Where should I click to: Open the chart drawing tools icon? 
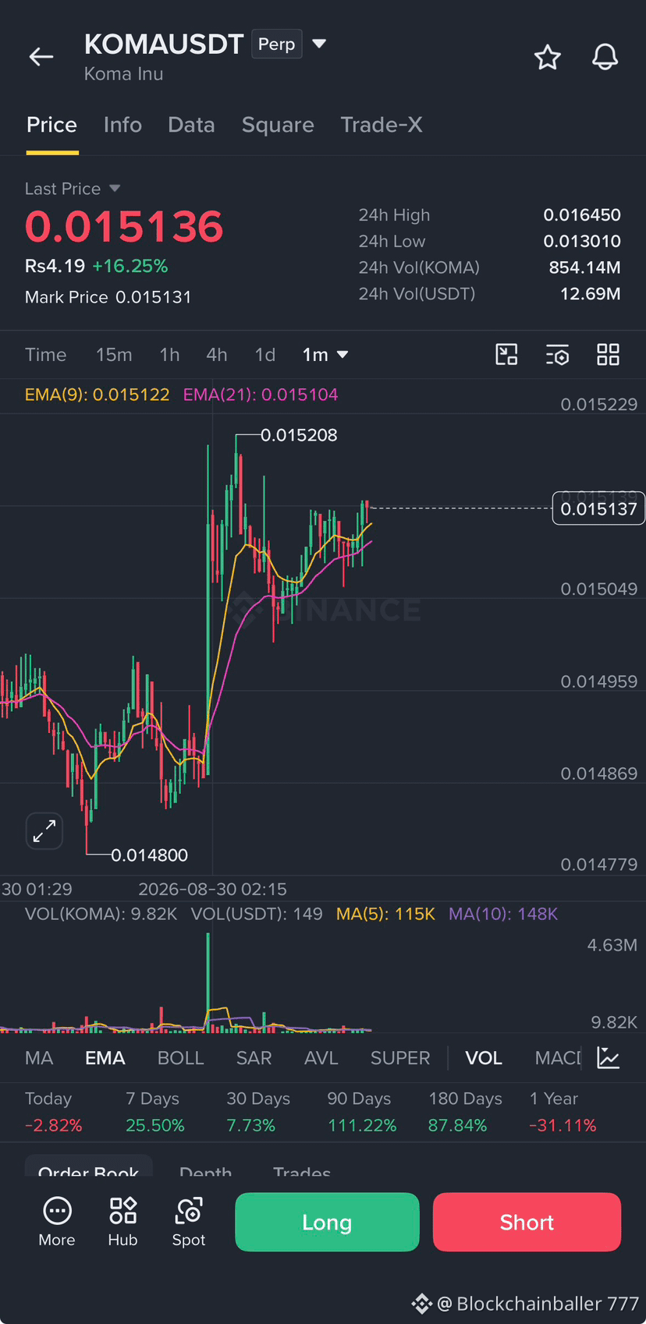(x=506, y=355)
